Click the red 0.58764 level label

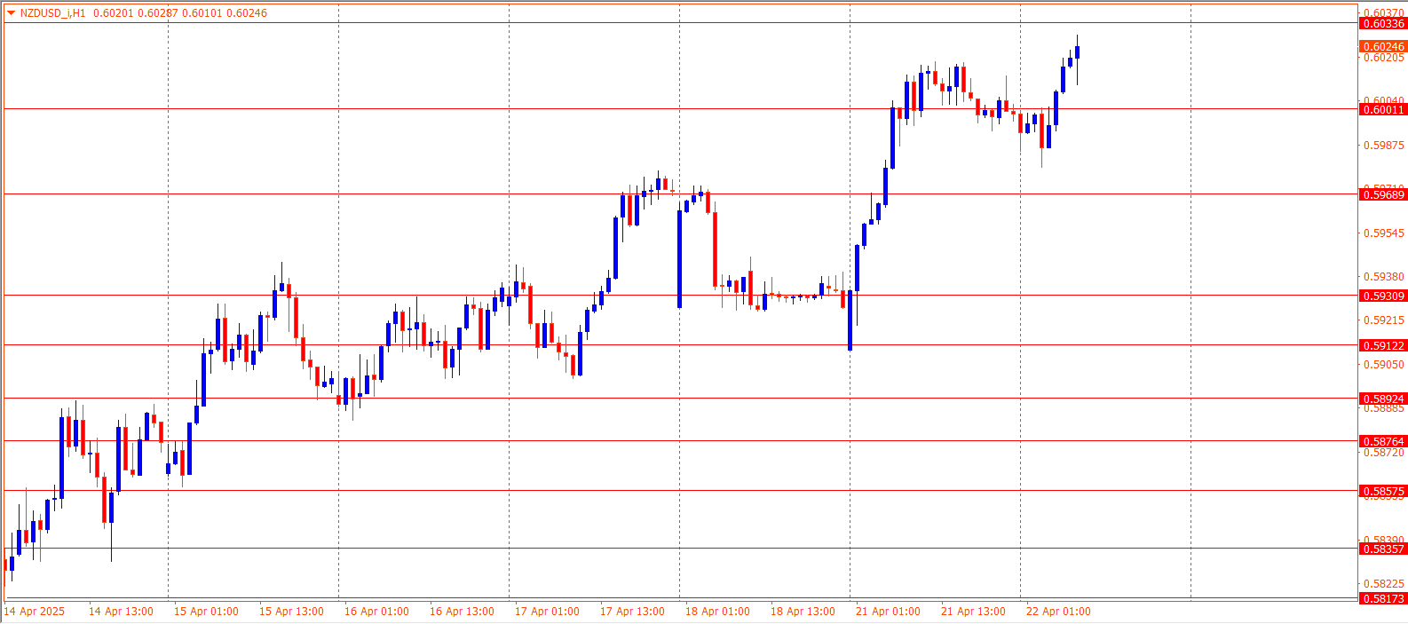pyautogui.click(x=1383, y=442)
